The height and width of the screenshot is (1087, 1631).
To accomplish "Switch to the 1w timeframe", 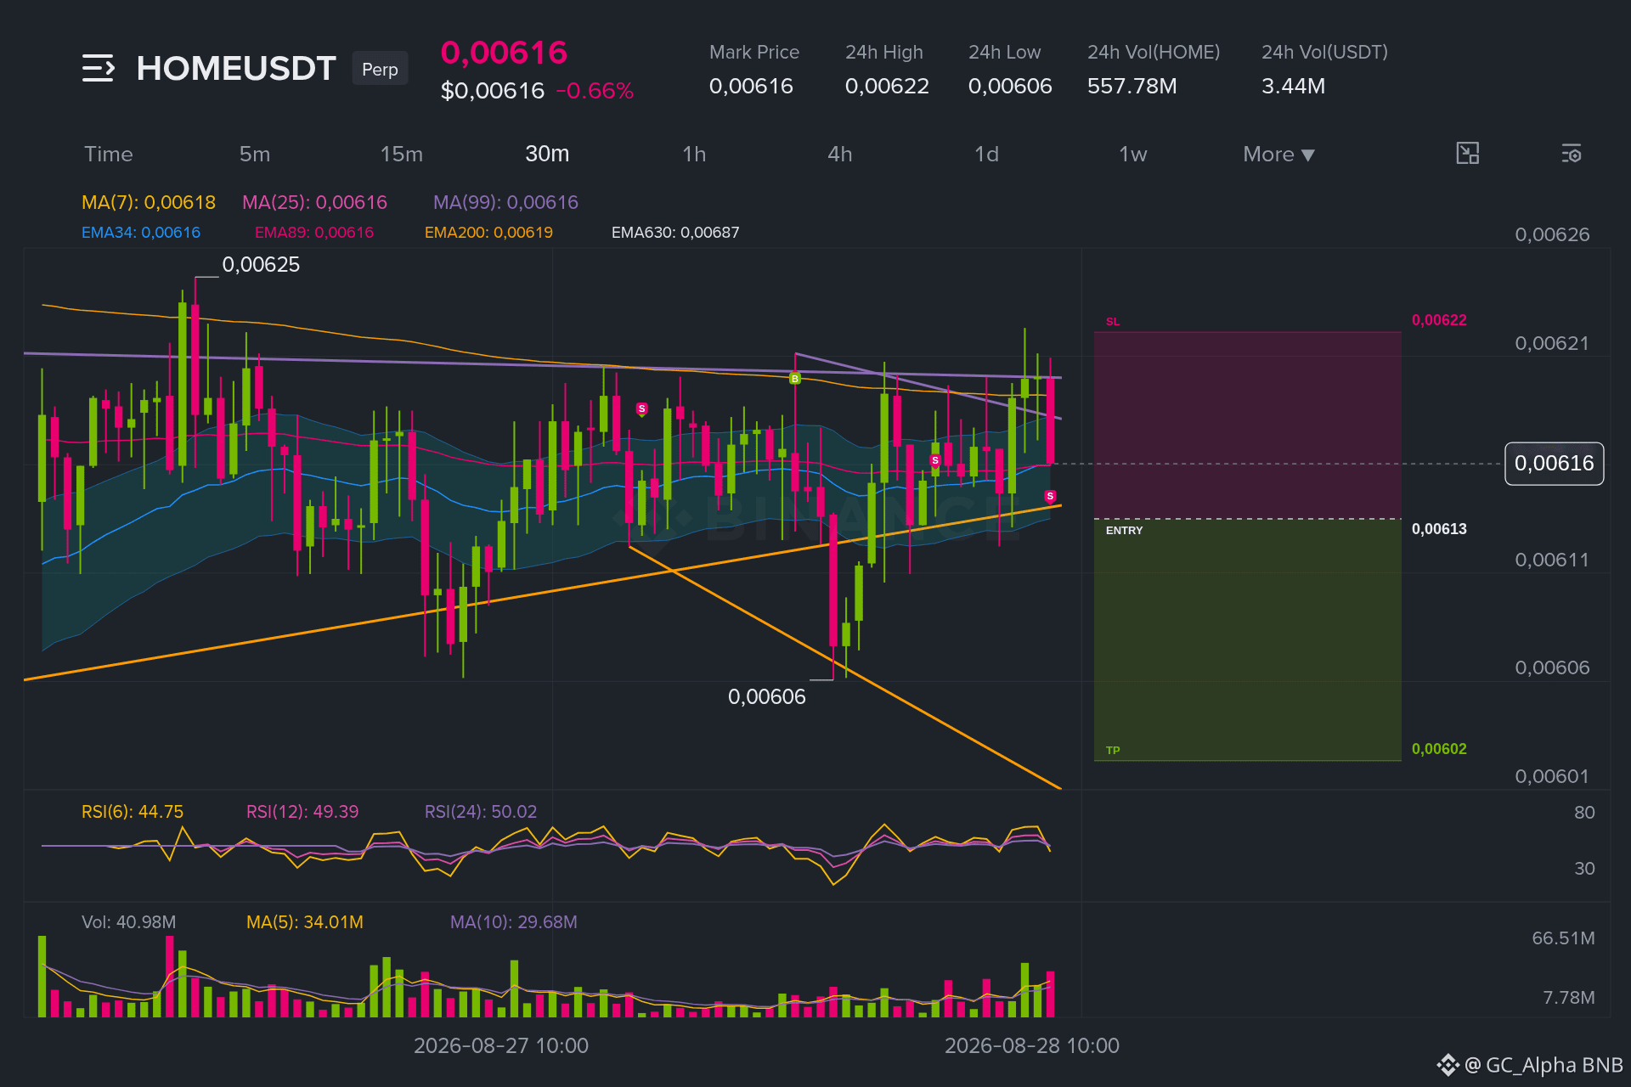I will click(1132, 154).
